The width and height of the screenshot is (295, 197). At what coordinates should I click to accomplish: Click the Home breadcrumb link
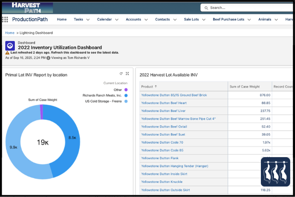(x=10, y=33)
